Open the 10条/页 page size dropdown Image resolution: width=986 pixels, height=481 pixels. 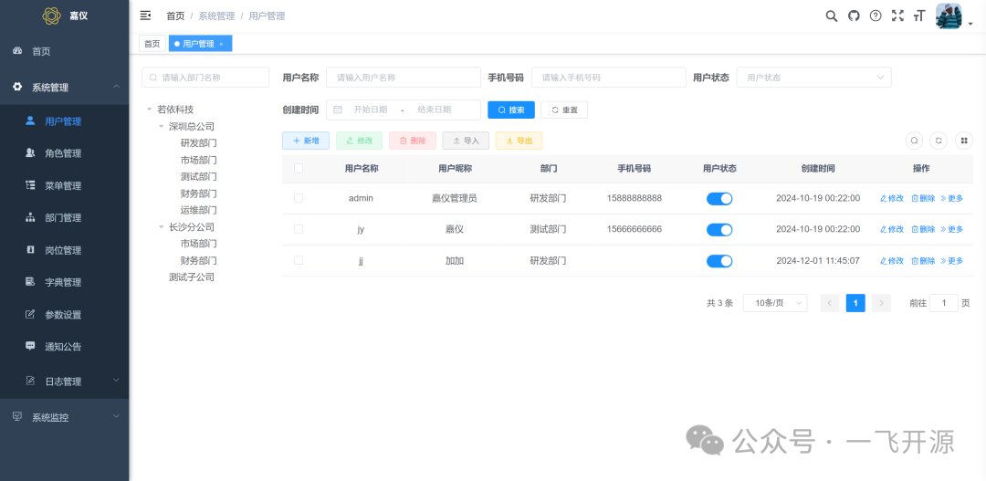pos(775,303)
